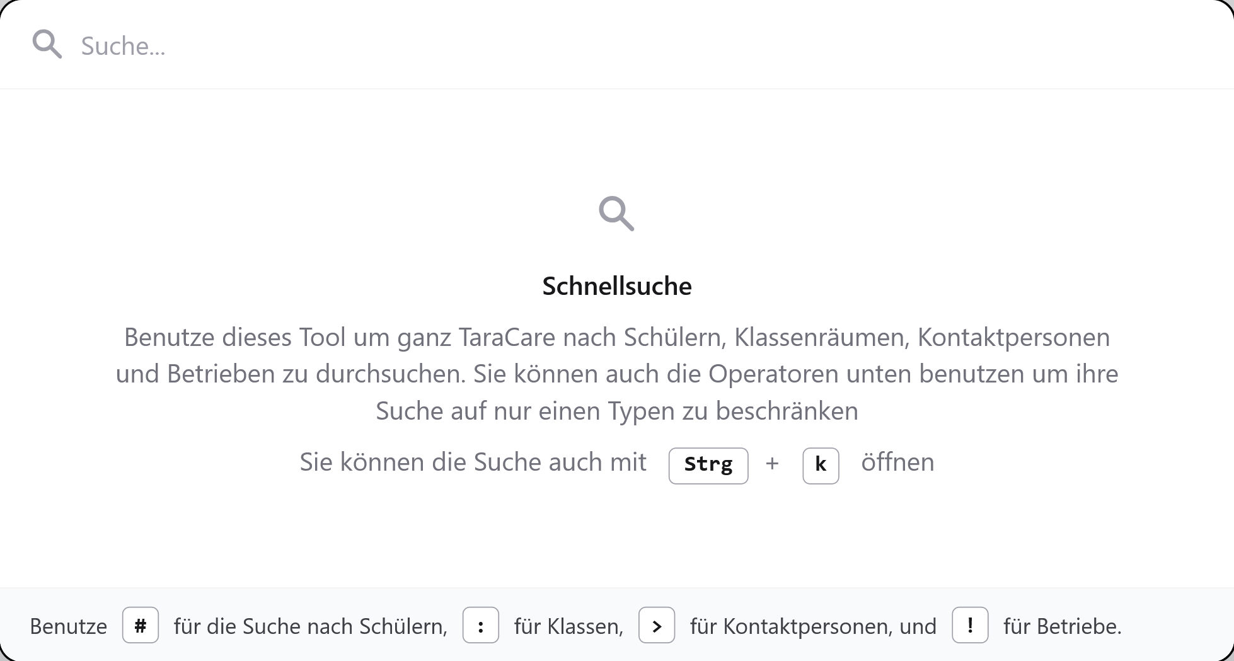
Task: Click the "für die Suche nach Schülern" text
Action: 311,626
